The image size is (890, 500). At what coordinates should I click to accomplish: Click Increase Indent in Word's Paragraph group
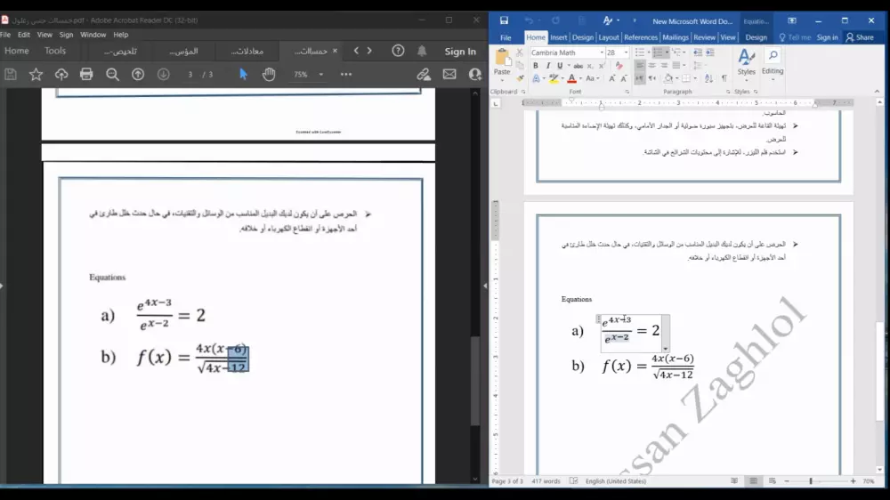click(x=710, y=52)
